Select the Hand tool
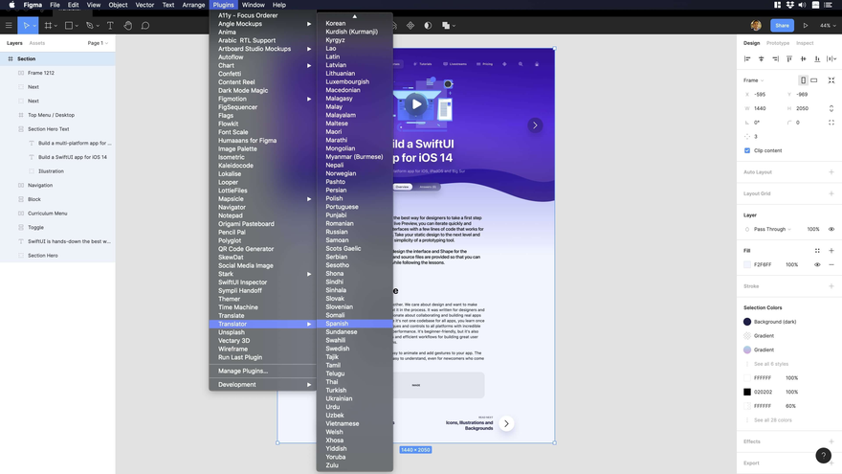 coord(128,25)
